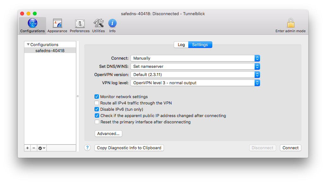Click the Connect button
The height and width of the screenshot is (183, 326).
[x=290, y=148]
